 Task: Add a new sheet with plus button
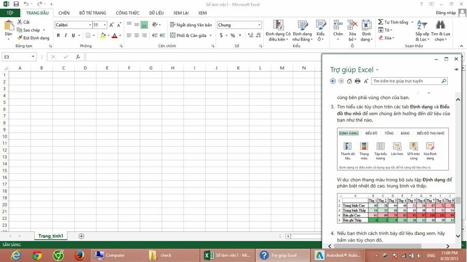81,236
